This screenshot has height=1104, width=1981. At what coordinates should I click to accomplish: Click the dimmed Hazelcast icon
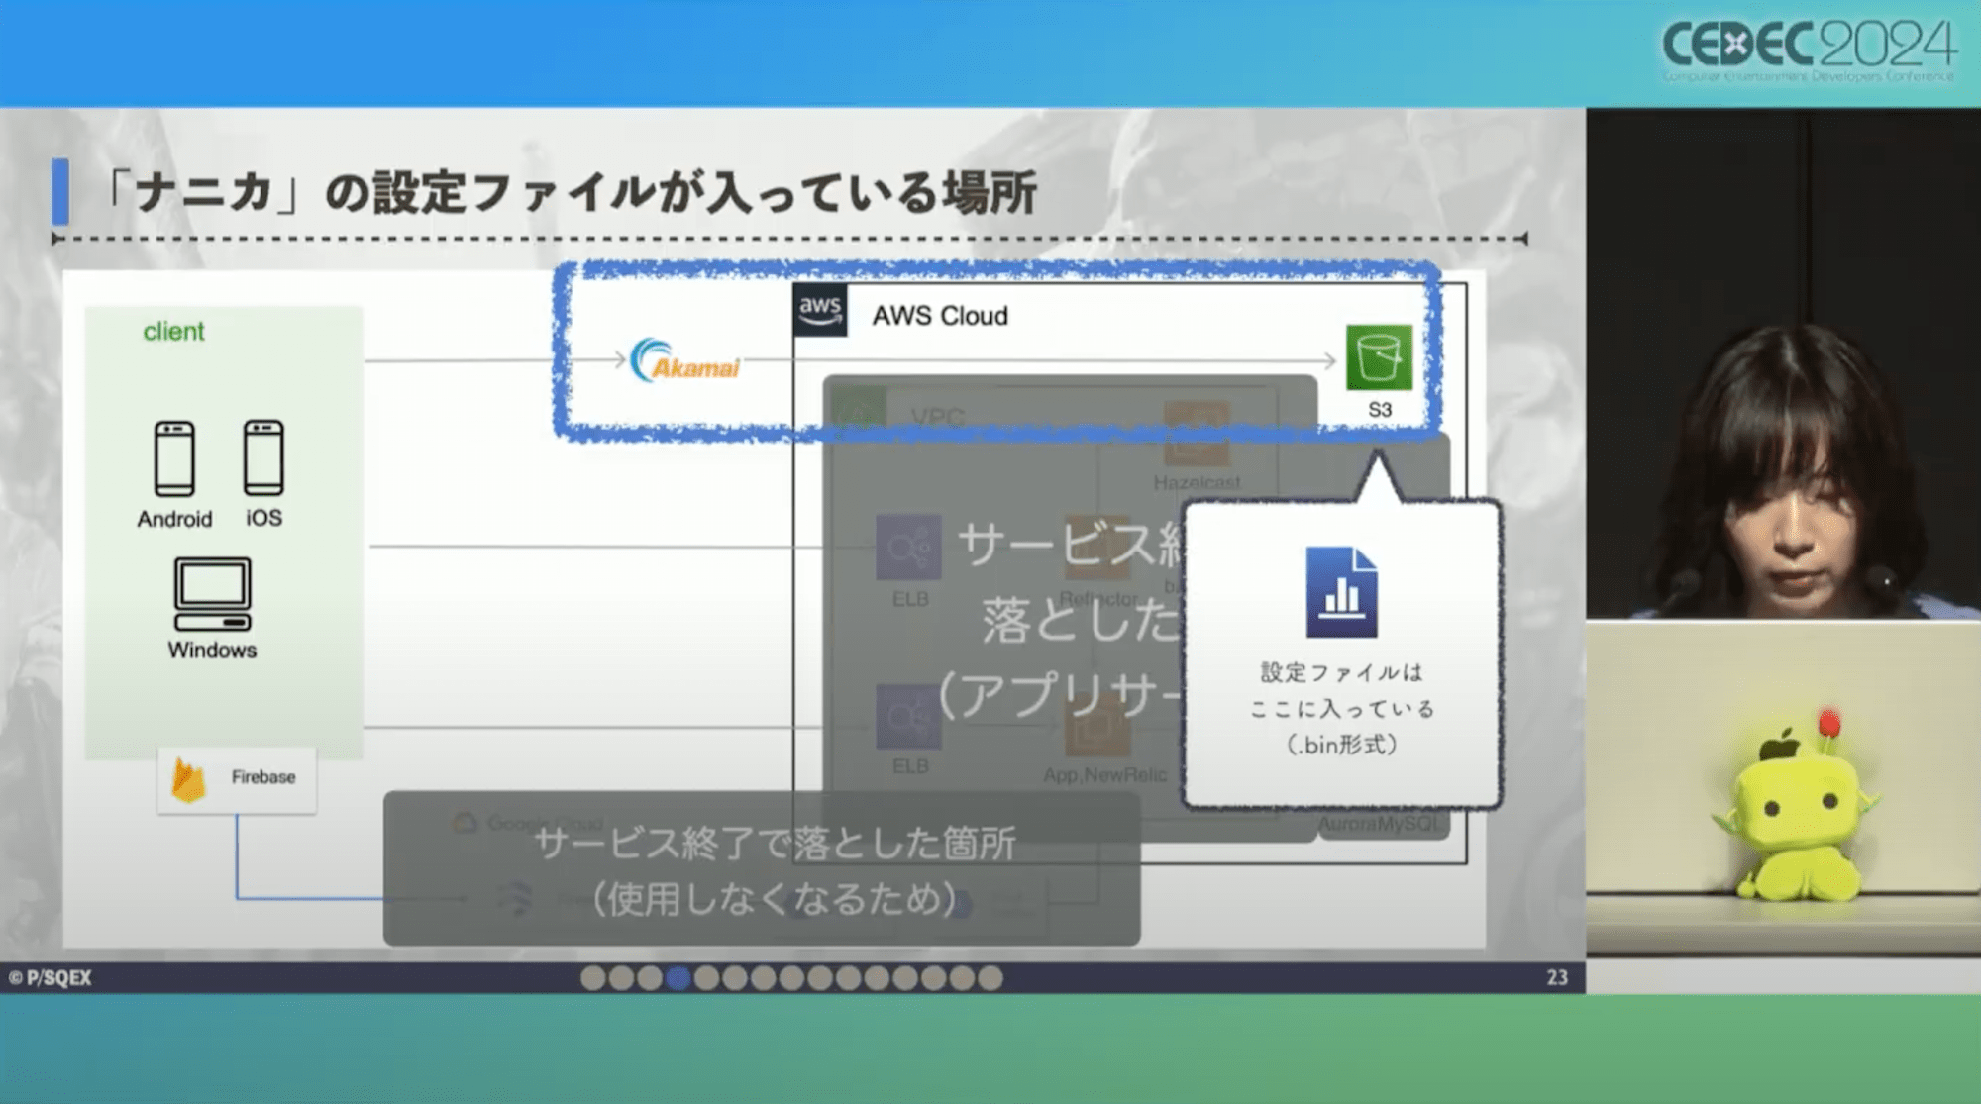point(1197,434)
